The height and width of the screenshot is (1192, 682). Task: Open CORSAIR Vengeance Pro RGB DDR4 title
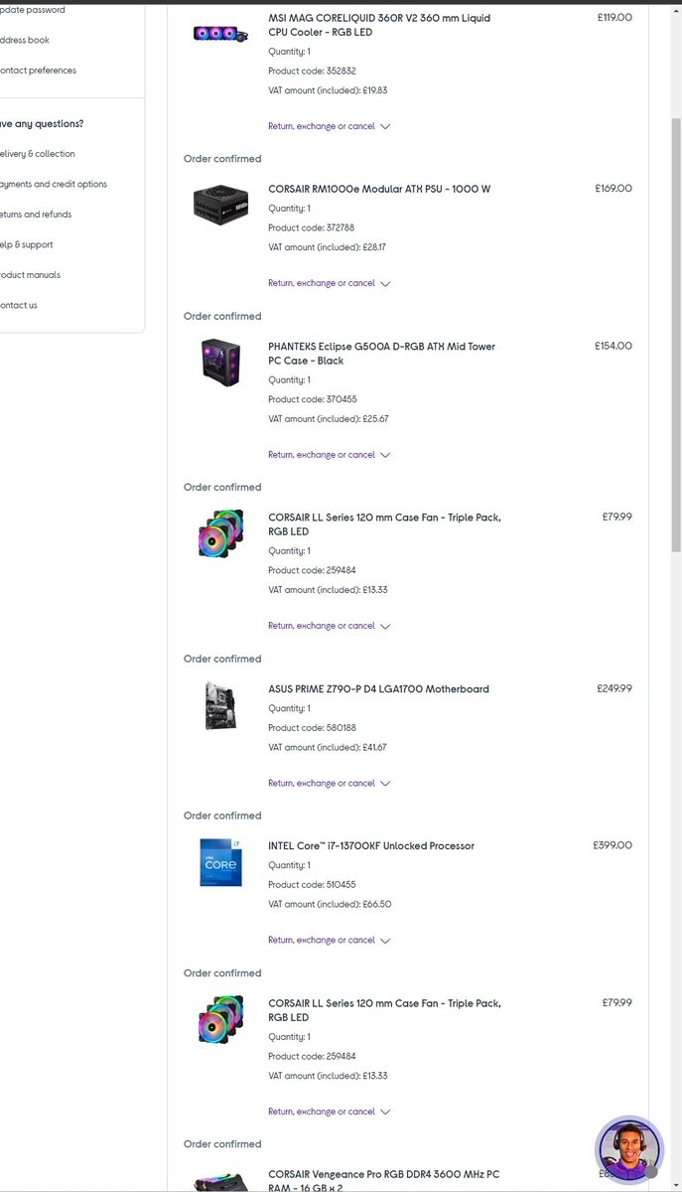tap(383, 1181)
